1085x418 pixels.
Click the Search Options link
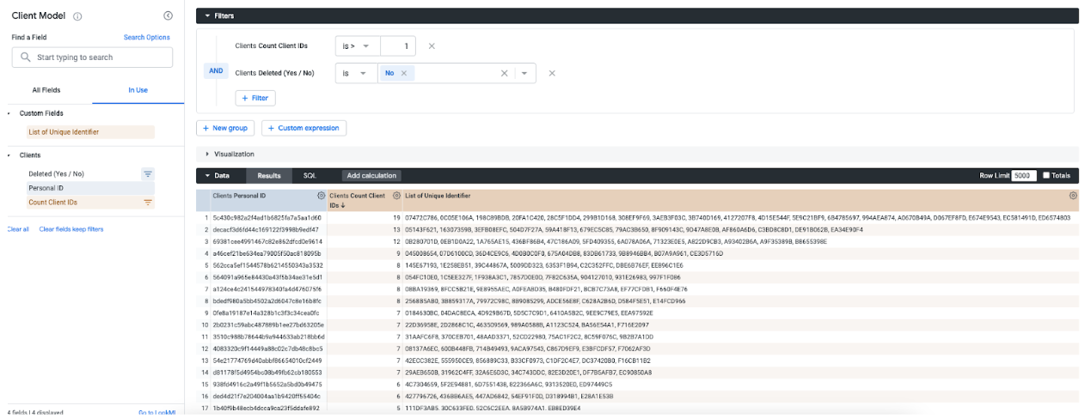(x=146, y=38)
